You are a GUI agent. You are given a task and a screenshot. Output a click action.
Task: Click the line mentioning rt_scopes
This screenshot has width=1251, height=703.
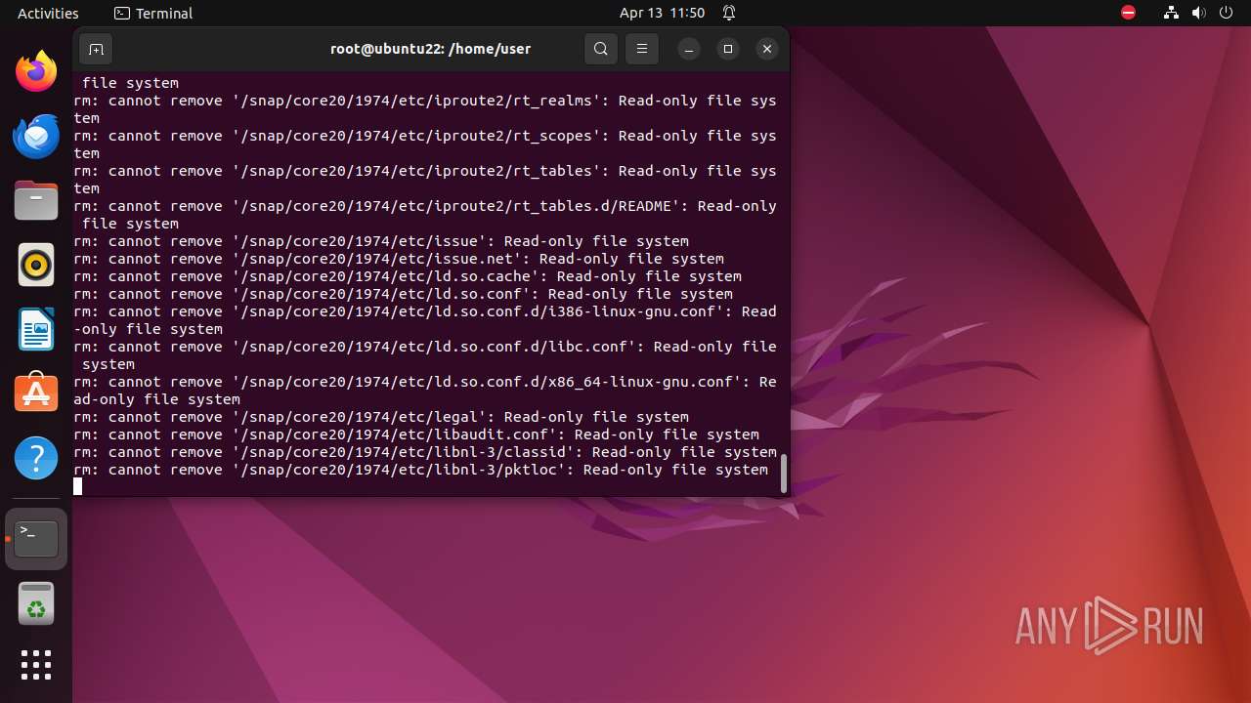pos(425,145)
